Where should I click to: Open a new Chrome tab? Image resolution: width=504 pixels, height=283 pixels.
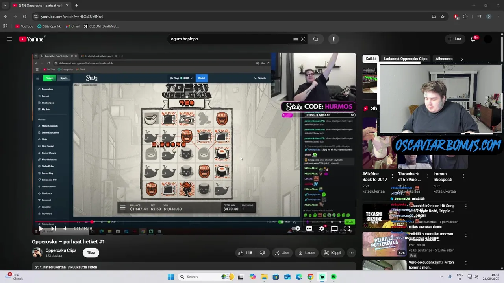[76, 5]
